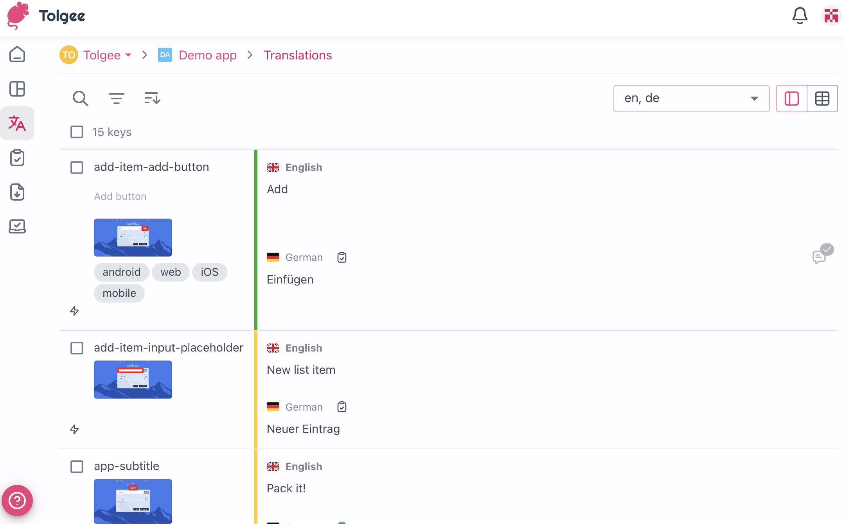Switch to the list view layout
The height and width of the screenshot is (524, 845).
792,99
